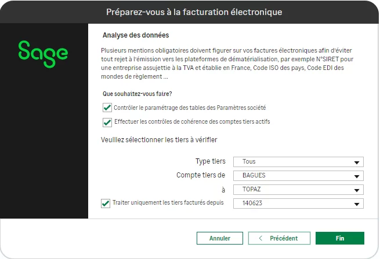Go back with the Précédent button
Viewport: 380px width, 259px height.
click(x=279, y=238)
